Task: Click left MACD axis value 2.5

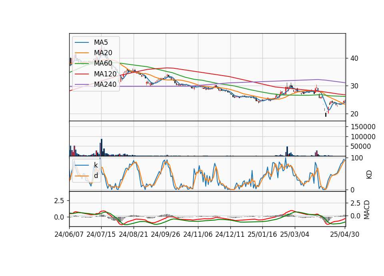Action: pyautogui.click(x=59, y=201)
